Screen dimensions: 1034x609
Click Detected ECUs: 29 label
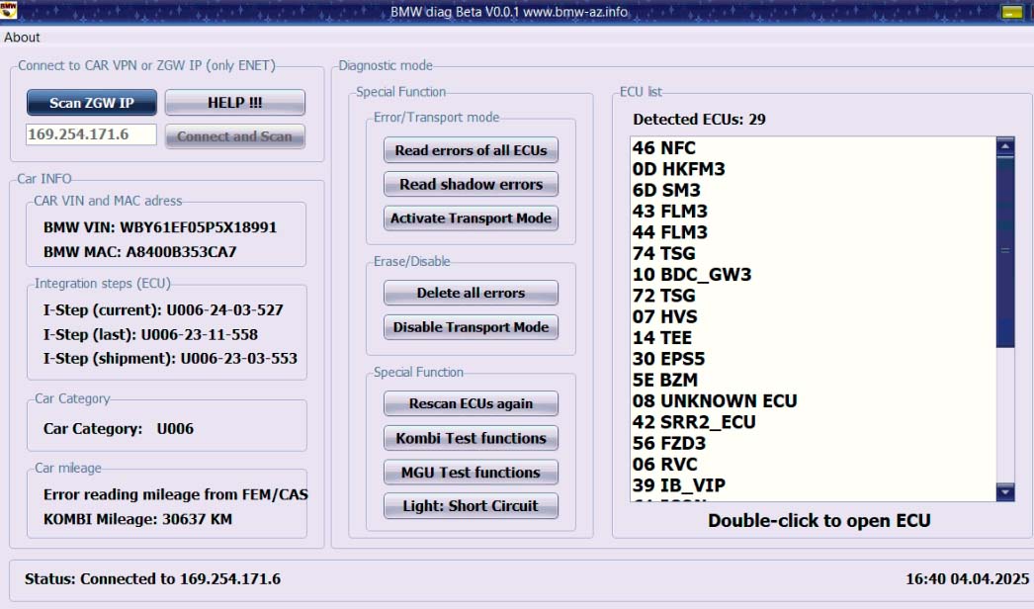click(x=699, y=120)
